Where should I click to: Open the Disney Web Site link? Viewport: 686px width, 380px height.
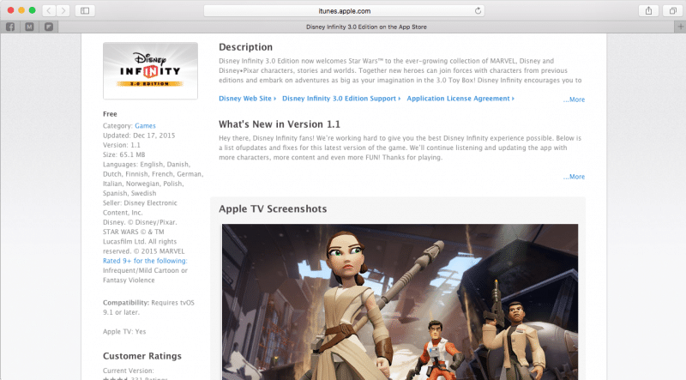tap(247, 99)
